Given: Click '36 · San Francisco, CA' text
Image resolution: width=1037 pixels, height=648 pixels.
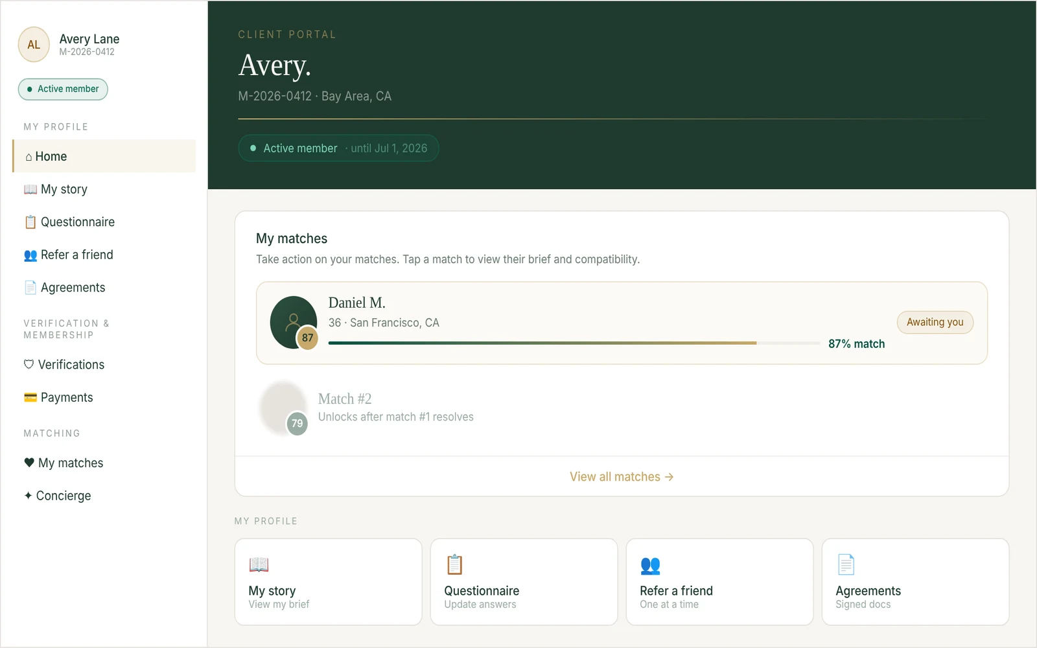Looking at the screenshot, I should (384, 323).
